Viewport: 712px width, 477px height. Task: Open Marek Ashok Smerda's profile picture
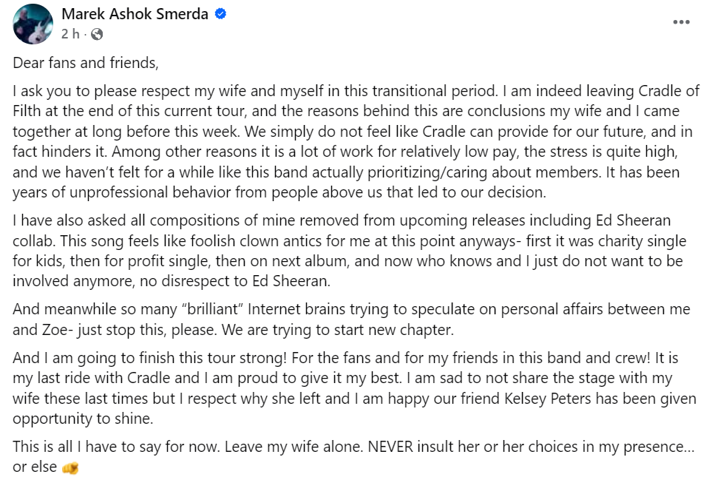tap(33, 24)
